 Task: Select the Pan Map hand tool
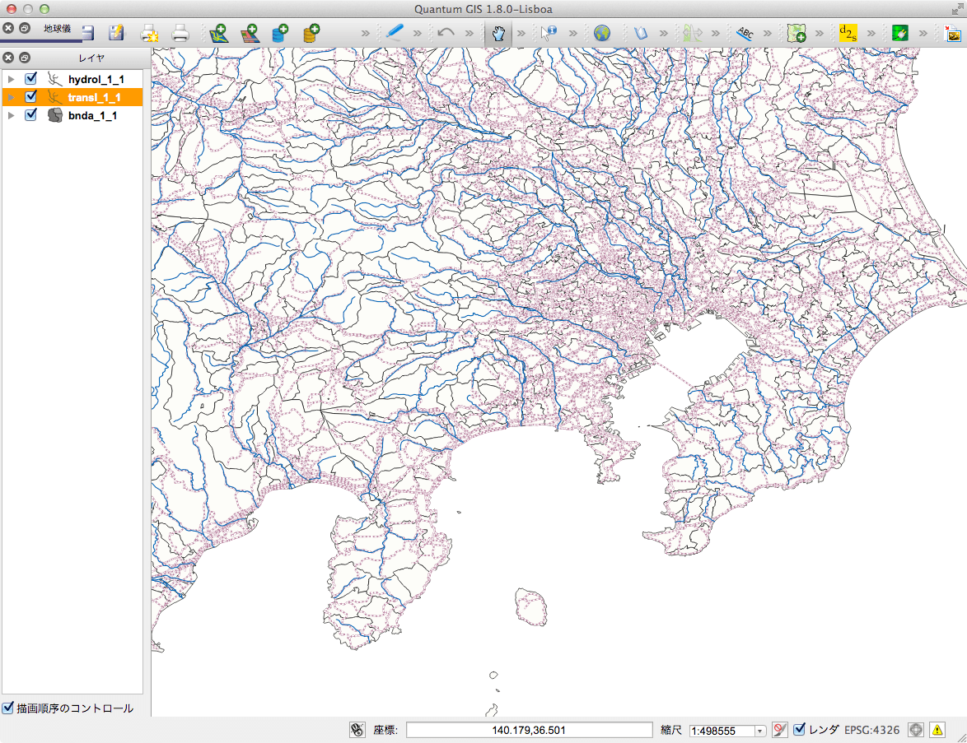[498, 34]
